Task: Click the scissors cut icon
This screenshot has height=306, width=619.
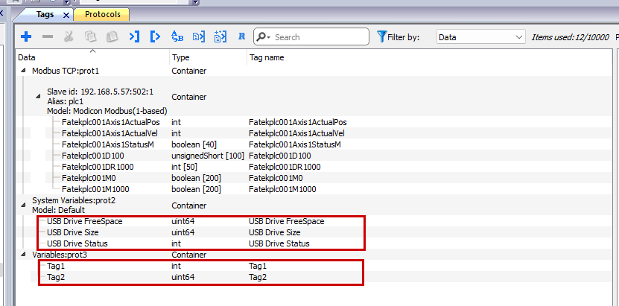Action: click(x=69, y=36)
